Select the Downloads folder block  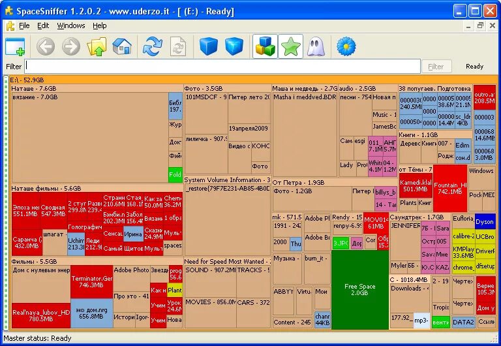(410, 298)
